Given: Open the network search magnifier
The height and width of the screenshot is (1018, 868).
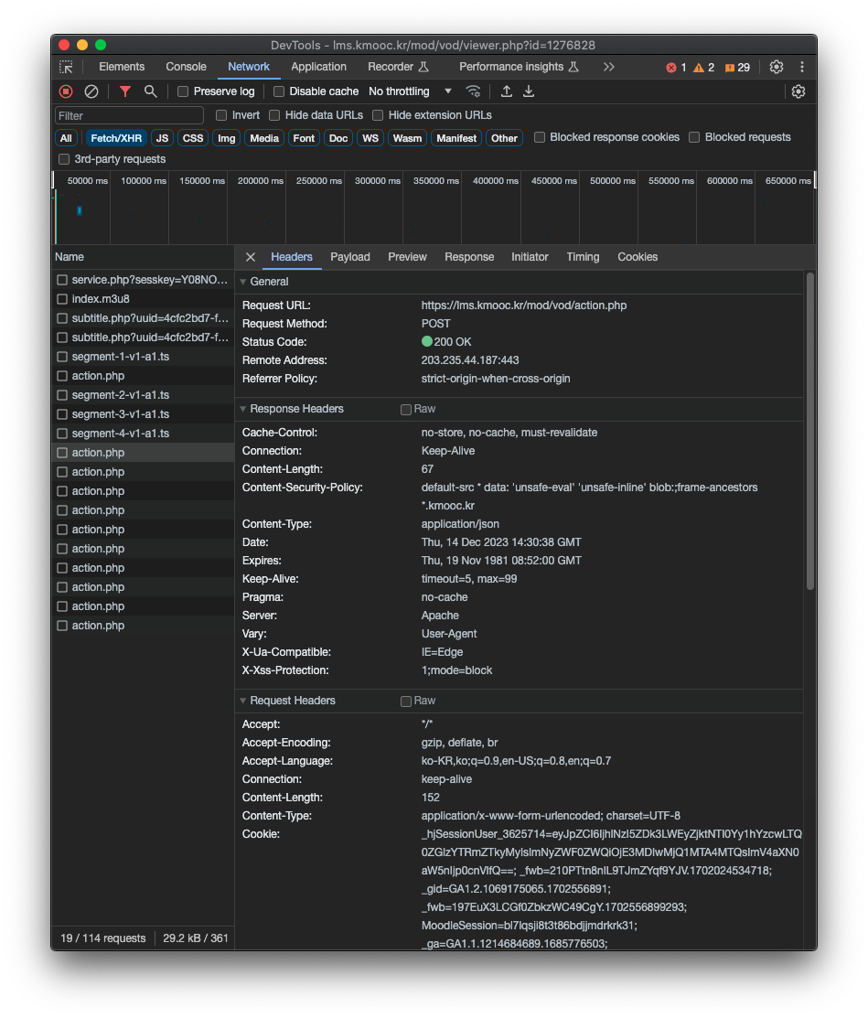Looking at the screenshot, I should (x=151, y=91).
